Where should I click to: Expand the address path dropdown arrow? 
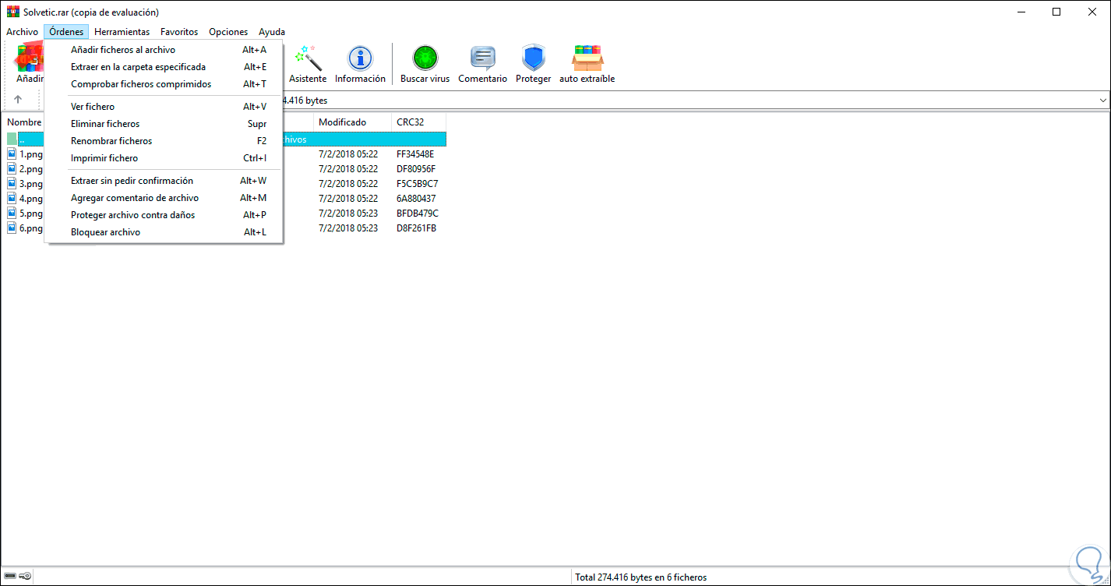(x=1102, y=101)
